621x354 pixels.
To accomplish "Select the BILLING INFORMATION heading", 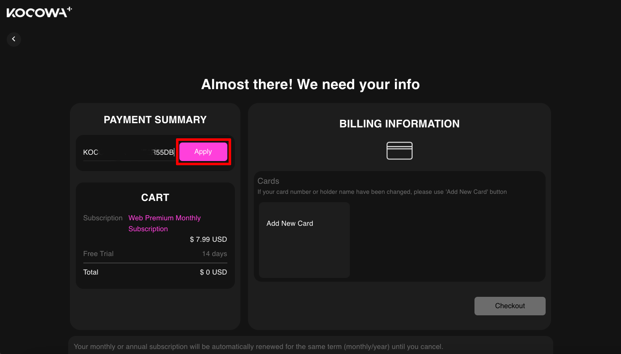I will (x=399, y=124).
